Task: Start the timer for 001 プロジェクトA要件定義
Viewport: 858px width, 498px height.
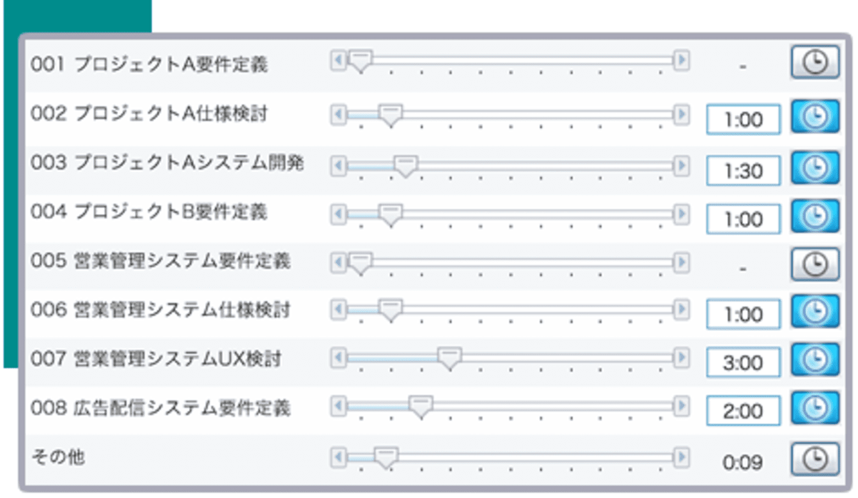Action: tap(815, 62)
